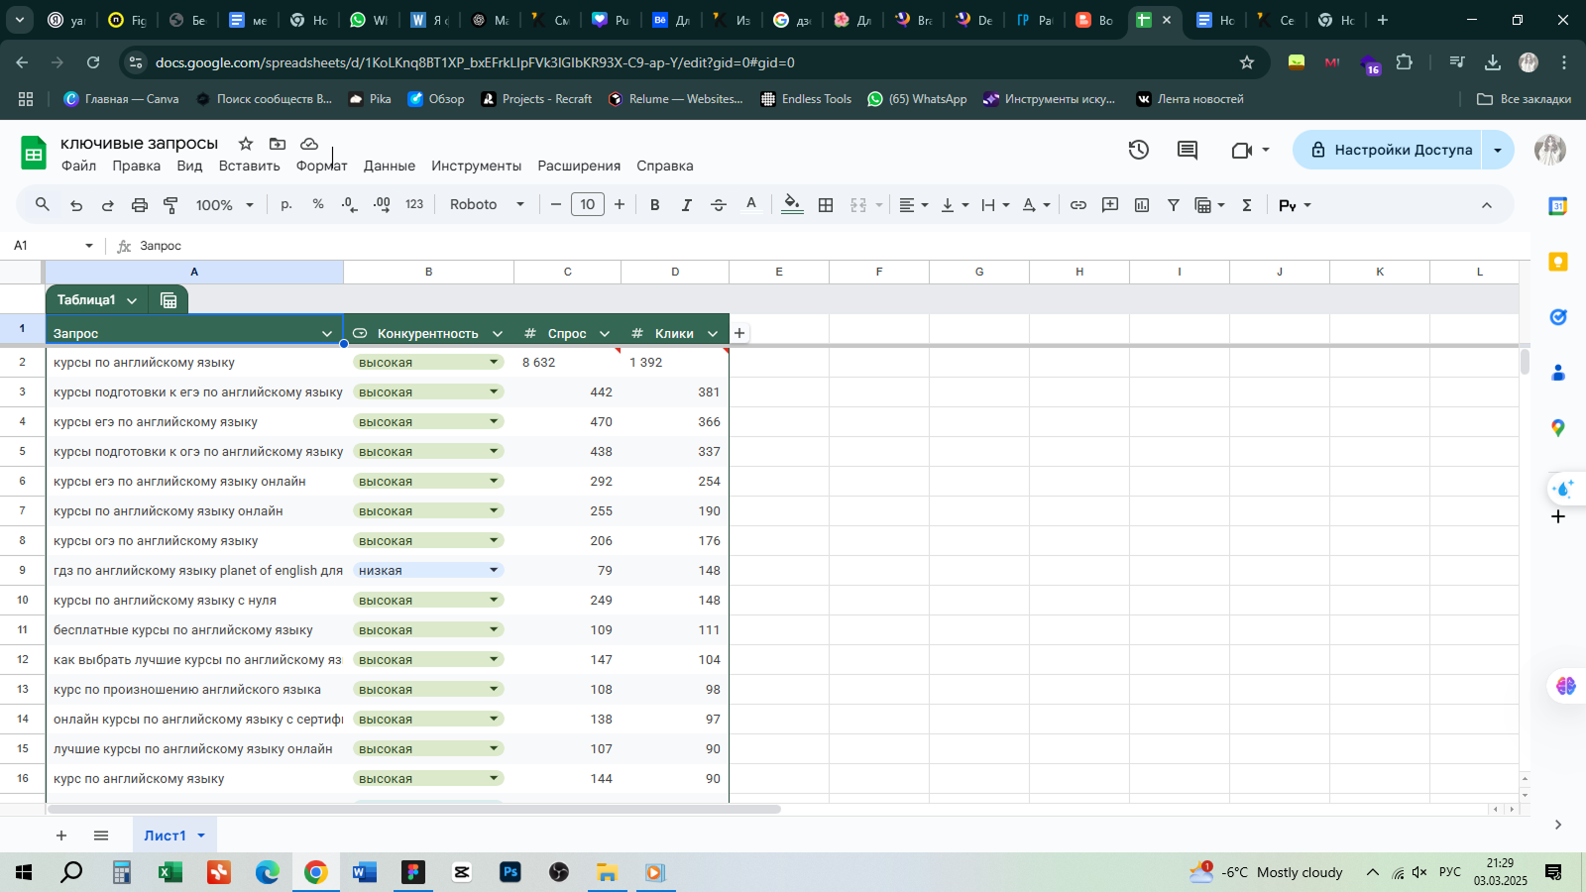The image size is (1586, 892).
Task: Toggle bold formatting
Action: pos(654,205)
